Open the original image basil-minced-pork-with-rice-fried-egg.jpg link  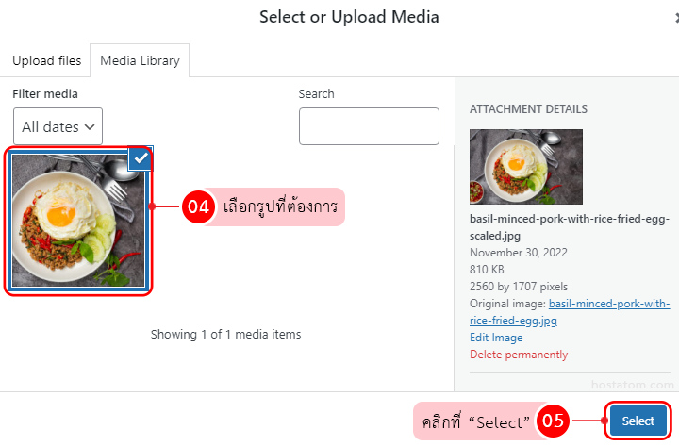(x=570, y=312)
